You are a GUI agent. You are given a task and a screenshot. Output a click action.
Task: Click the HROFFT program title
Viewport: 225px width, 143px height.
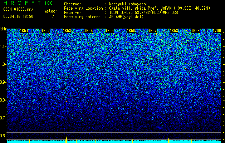[x=23, y=3]
